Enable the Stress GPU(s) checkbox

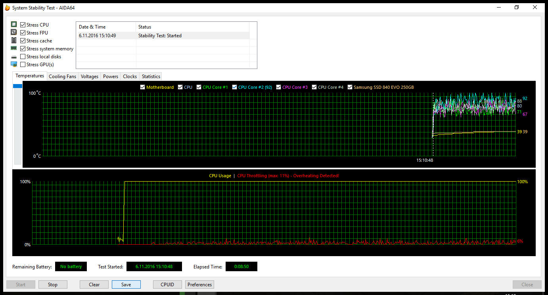coord(23,64)
